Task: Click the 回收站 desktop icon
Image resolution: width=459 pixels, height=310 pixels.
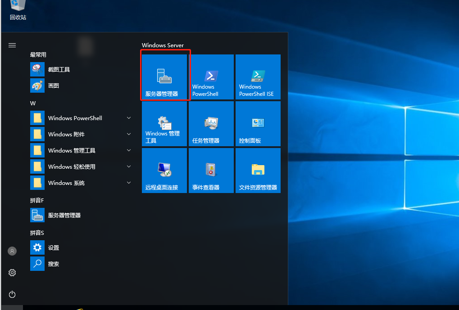Action: tap(18, 10)
